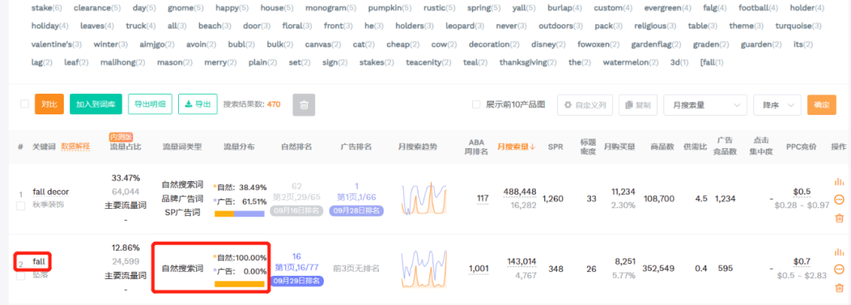Viewport: 851px width, 305px height.
Task: Filter by the 3d(1) tag
Action: coord(679,62)
